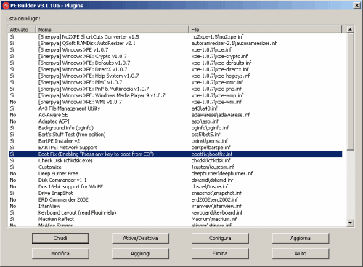This screenshot has height=267, width=363.
Task: Click the scrollbar up arrow
Action: [x=350, y=30]
